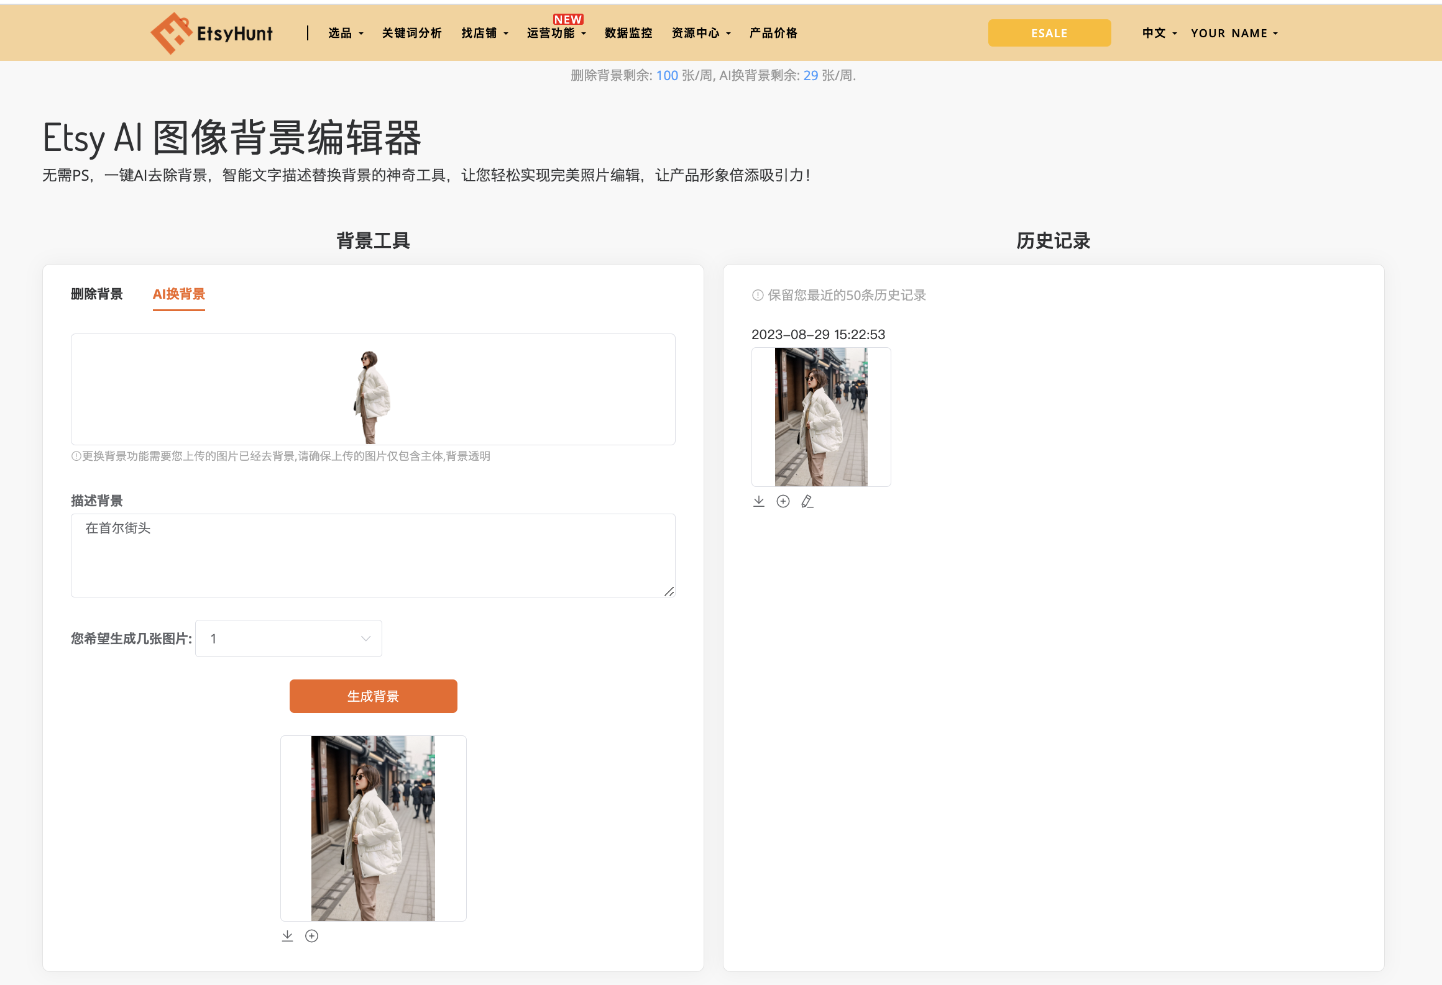Select the AI换背景 tab
Screen dimensions: 1442x985
coord(179,294)
